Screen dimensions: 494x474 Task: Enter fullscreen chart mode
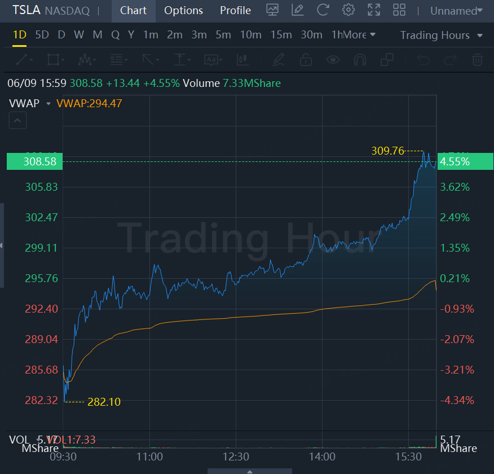point(374,10)
